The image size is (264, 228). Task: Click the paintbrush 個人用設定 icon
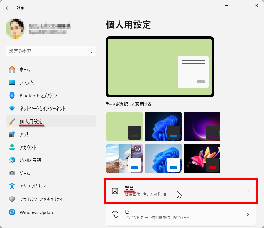tap(12, 121)
